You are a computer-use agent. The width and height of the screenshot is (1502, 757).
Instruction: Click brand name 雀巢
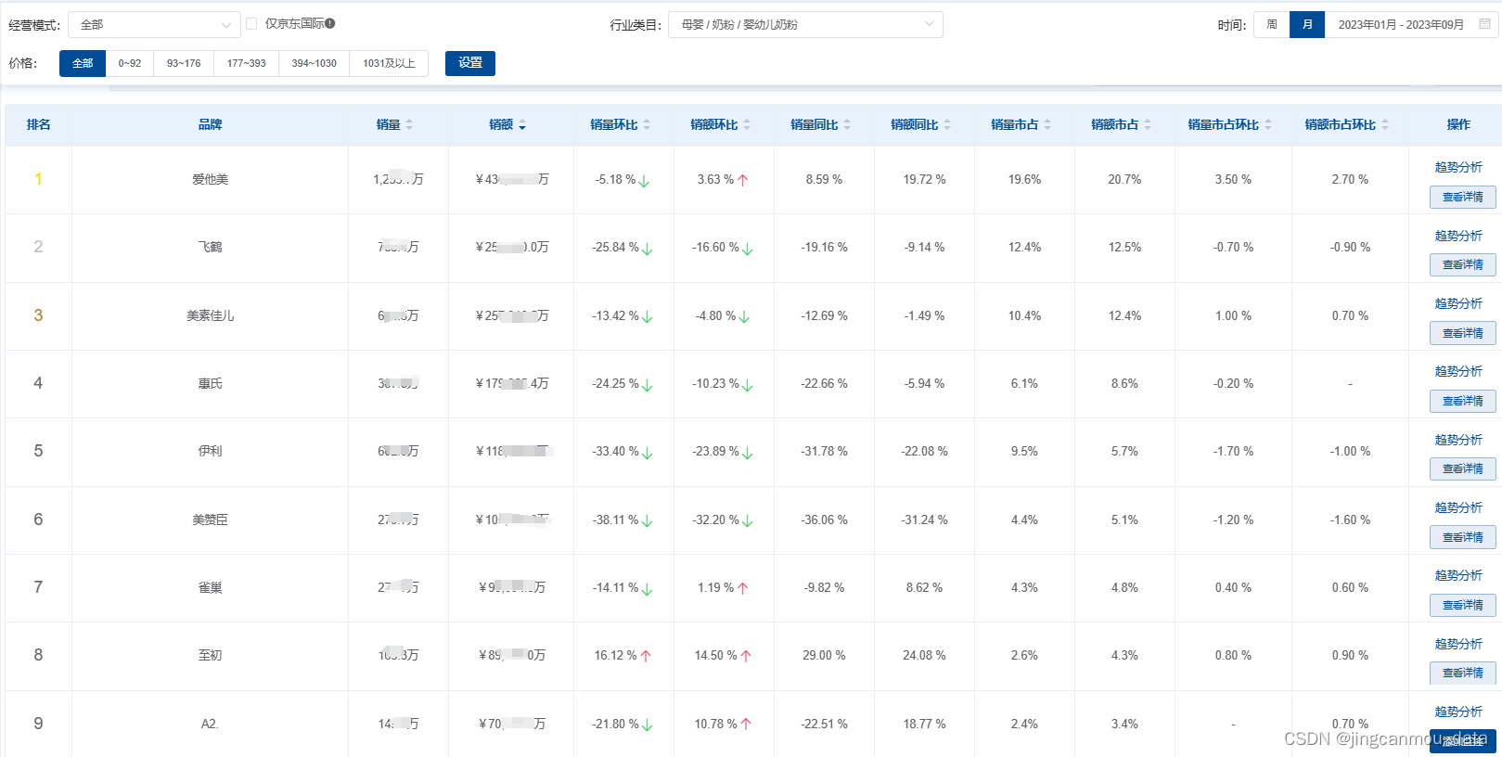pos(210,587)
